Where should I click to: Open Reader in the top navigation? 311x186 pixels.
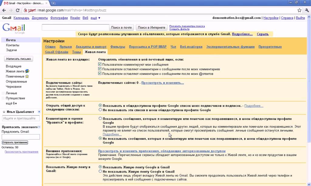75,18
